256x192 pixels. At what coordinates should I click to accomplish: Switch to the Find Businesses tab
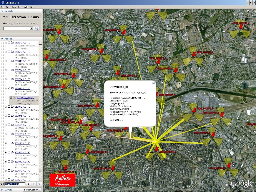[19, 17]
